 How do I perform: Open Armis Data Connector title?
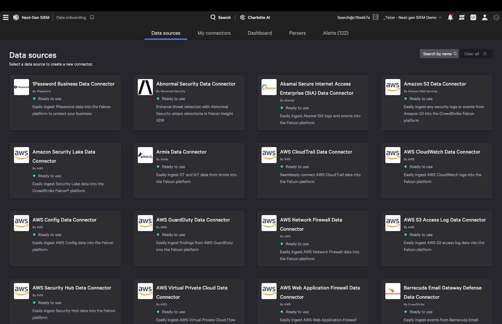(x=181, y=152)
